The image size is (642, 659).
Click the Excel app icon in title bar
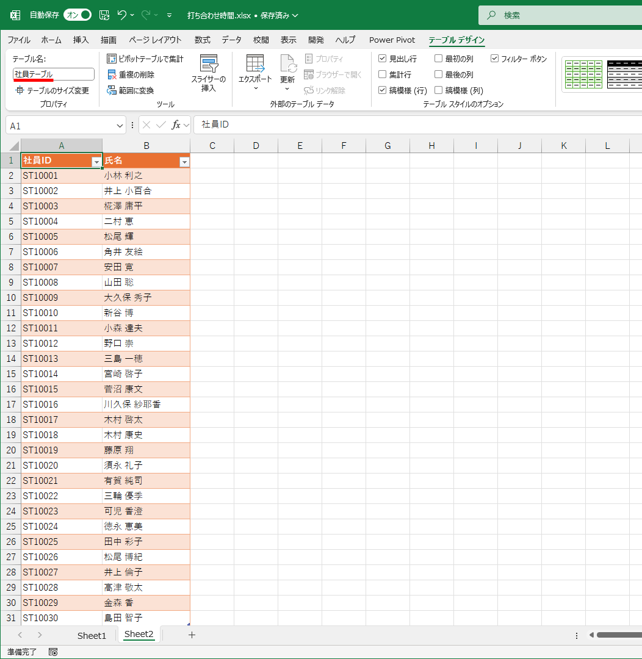[x=15, y=15]
